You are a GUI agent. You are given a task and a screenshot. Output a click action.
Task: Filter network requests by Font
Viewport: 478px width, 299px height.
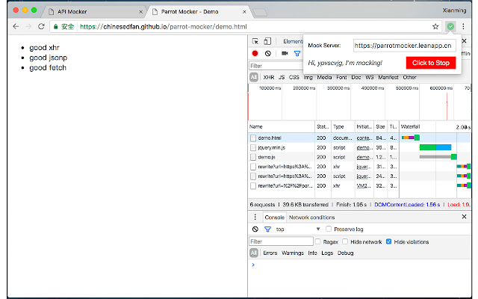(342, 78)
